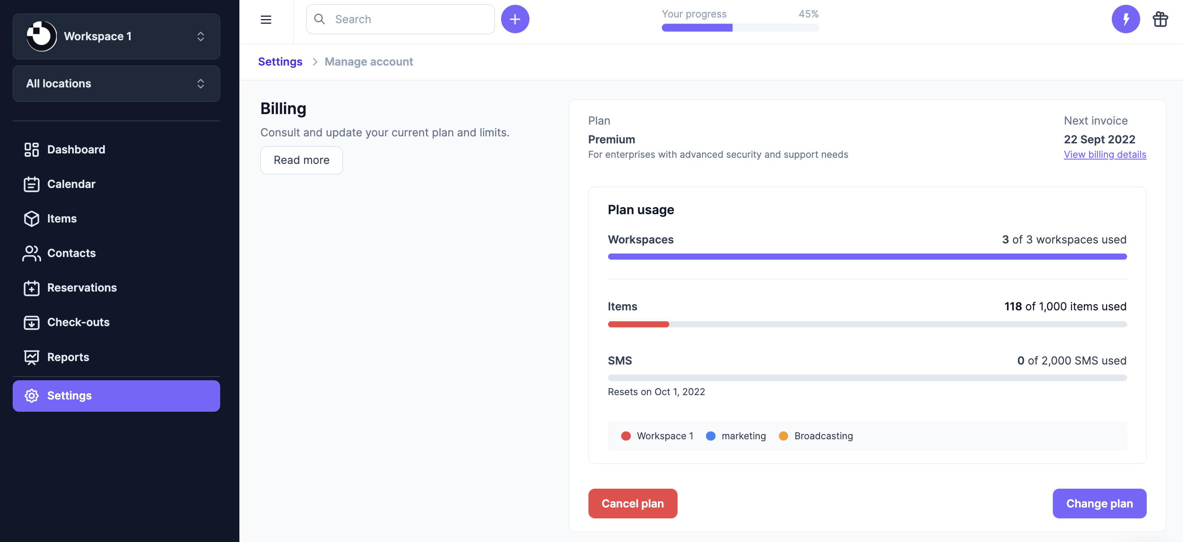The height and width of the screenshot is (542, 1183).
Task: Open the Dashboard menu item
Action: pos(116,150)
